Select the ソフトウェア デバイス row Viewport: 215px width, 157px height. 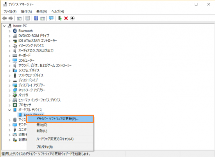click(31, 75)
